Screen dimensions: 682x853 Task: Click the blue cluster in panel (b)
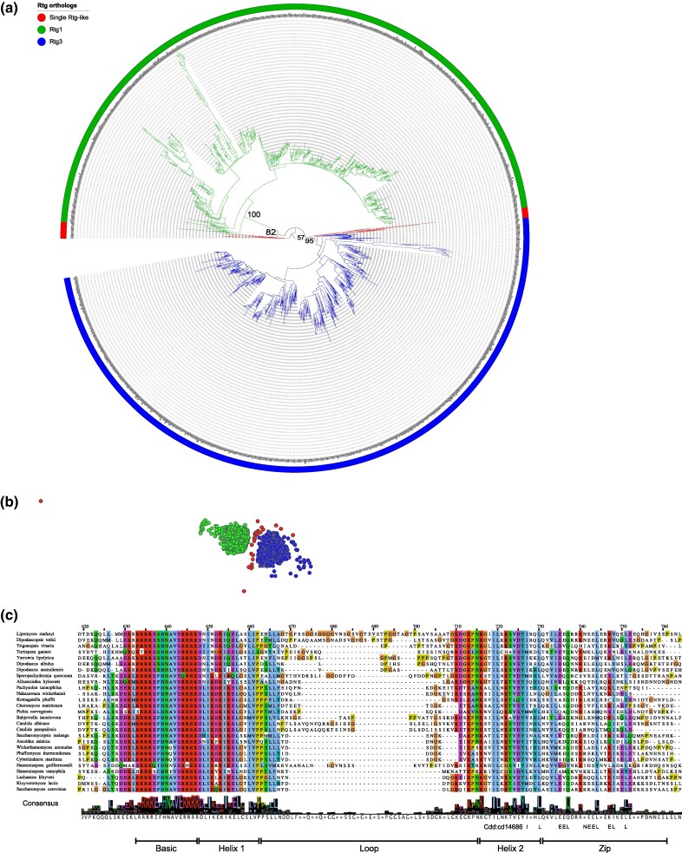[x=275, y=550]
